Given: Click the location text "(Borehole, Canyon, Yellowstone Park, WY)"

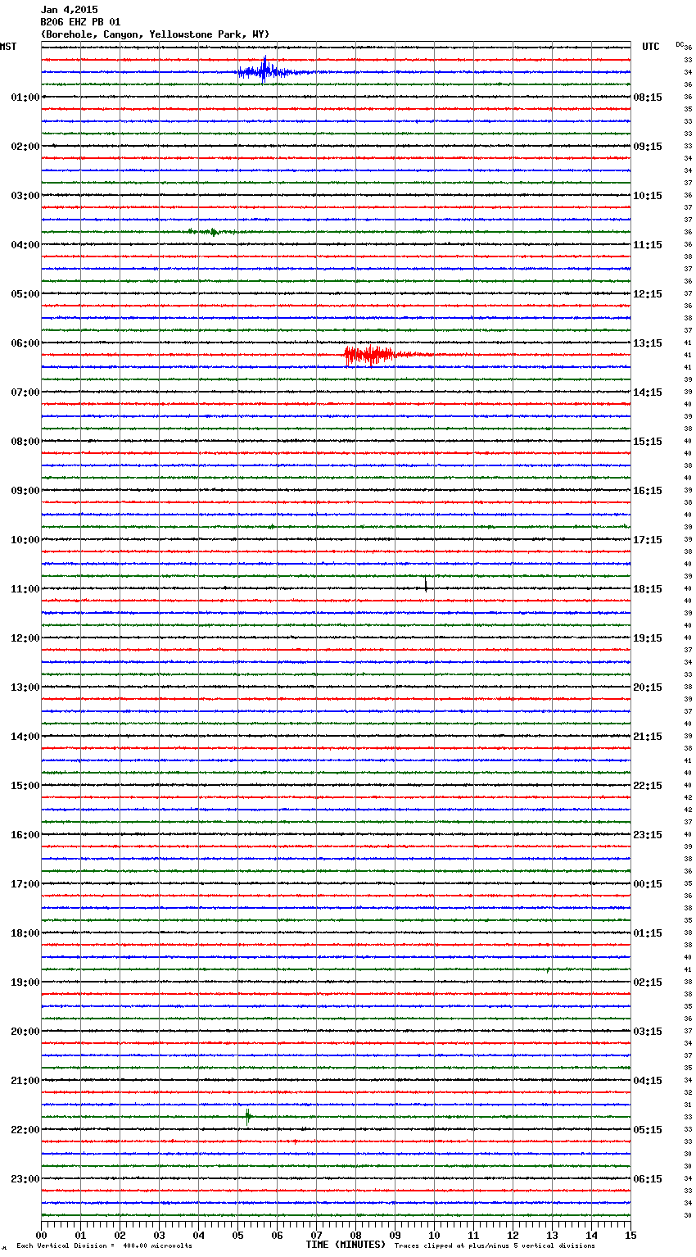Looking at the screenshot, I should pyautogui.click(x=155, y=34).
